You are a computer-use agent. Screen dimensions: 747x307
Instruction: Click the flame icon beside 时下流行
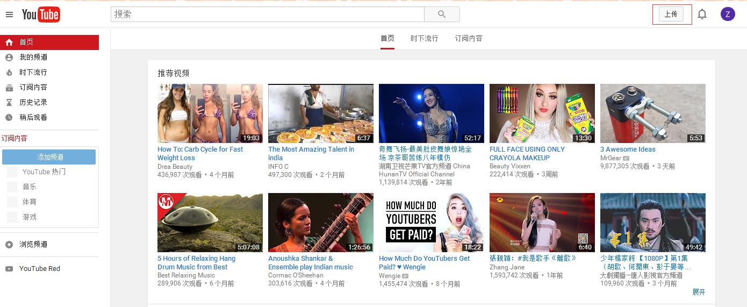[x=9, y=72]
